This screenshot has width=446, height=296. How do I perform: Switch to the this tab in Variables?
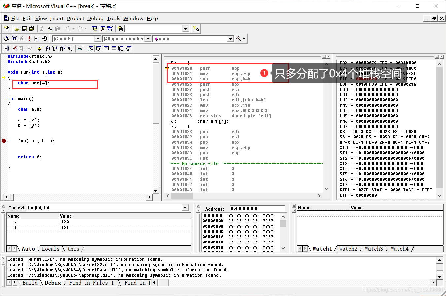[73, 249]
